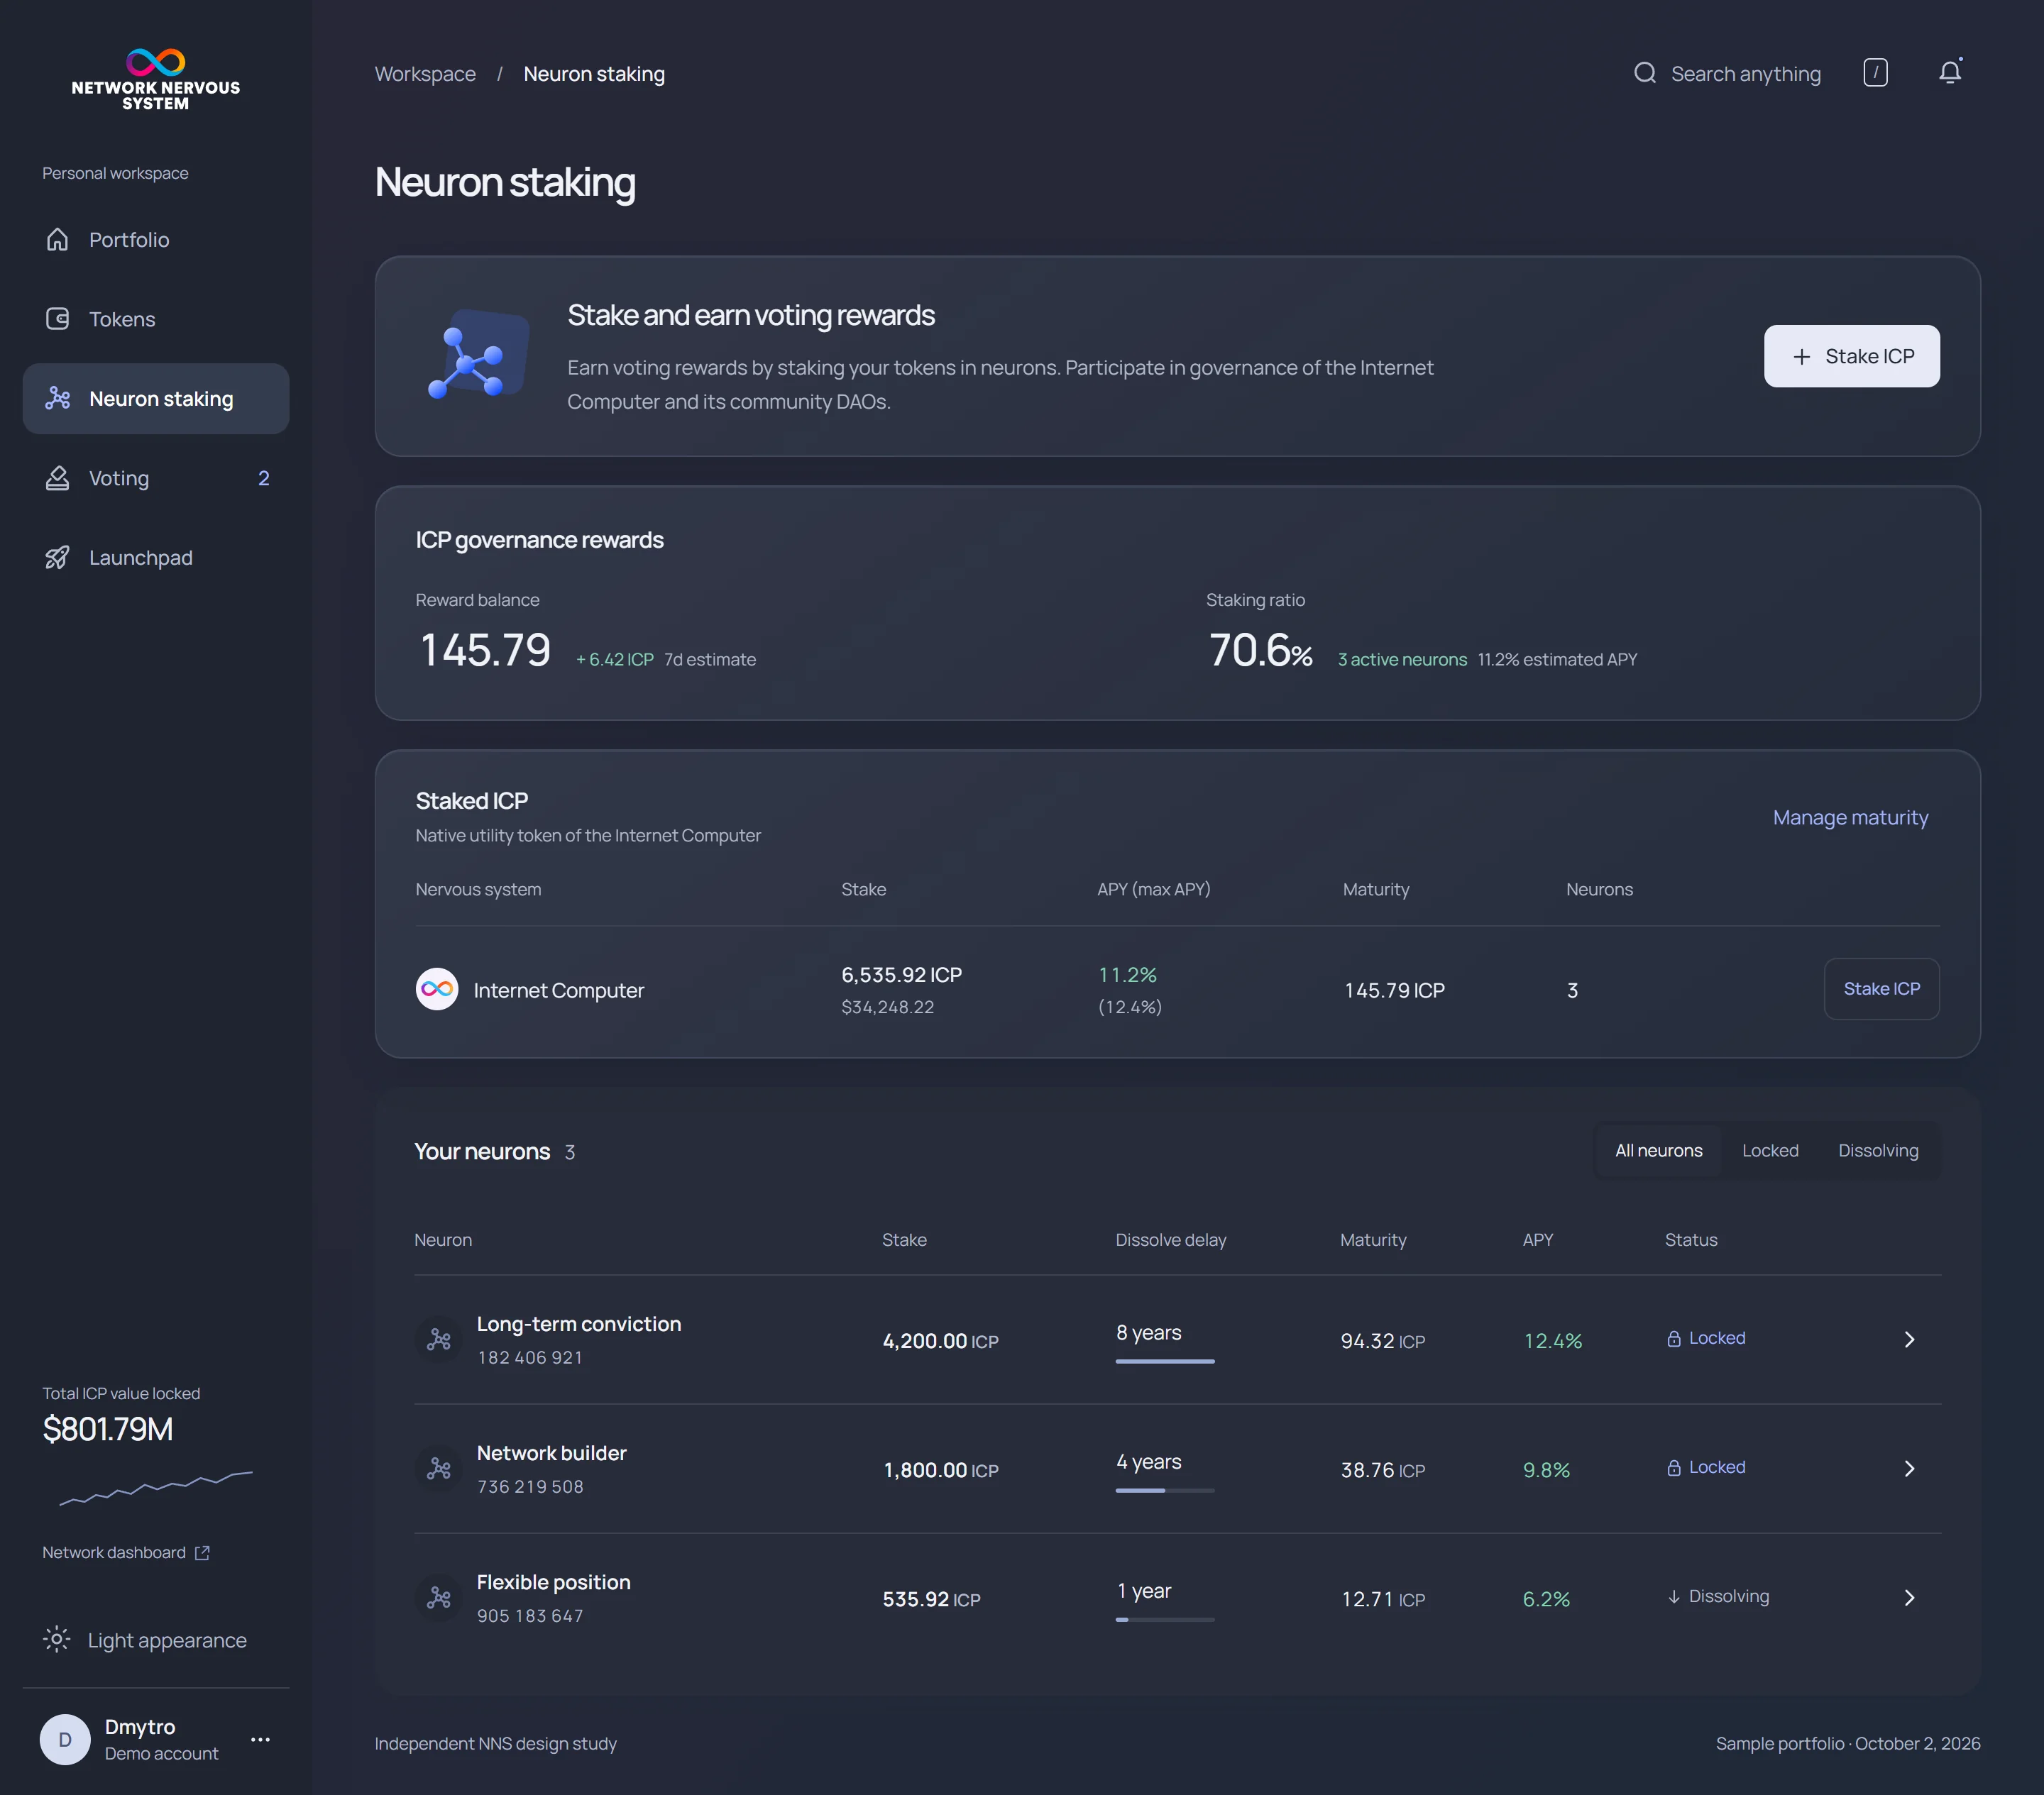Click the Voting count badge 2
This screenshot has width=2044, height=1795.
click(264, 477)
